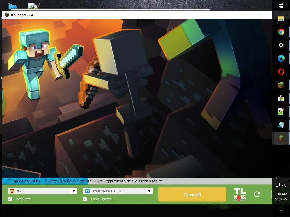Cancel the current game download
This screenshot has height=217, width=290.
point(192,194)
